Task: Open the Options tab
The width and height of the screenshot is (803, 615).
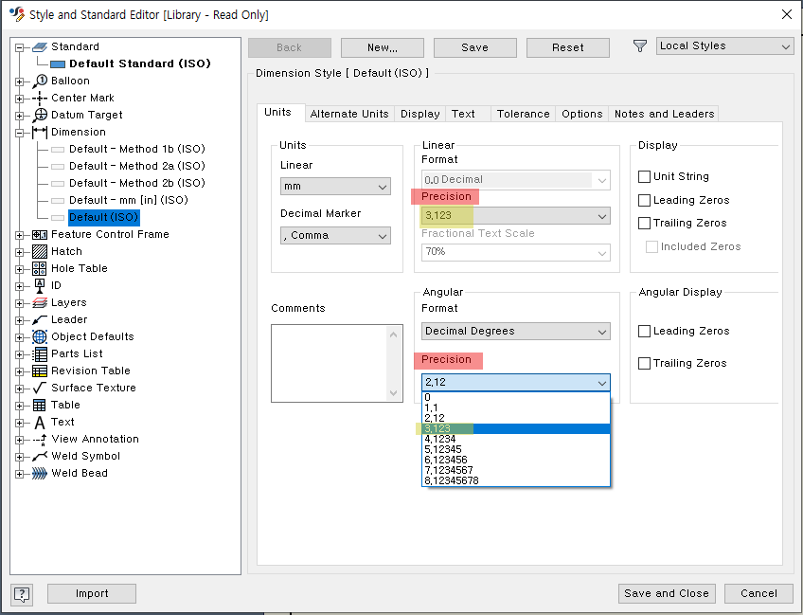Action: coord(582,114)
